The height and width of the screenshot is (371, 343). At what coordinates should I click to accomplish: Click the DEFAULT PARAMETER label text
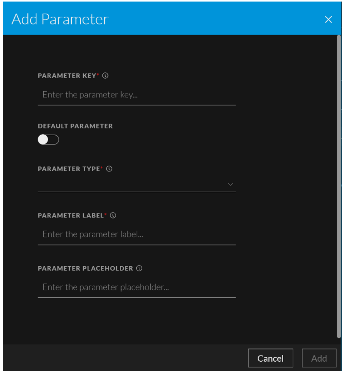tap(75, 126)
